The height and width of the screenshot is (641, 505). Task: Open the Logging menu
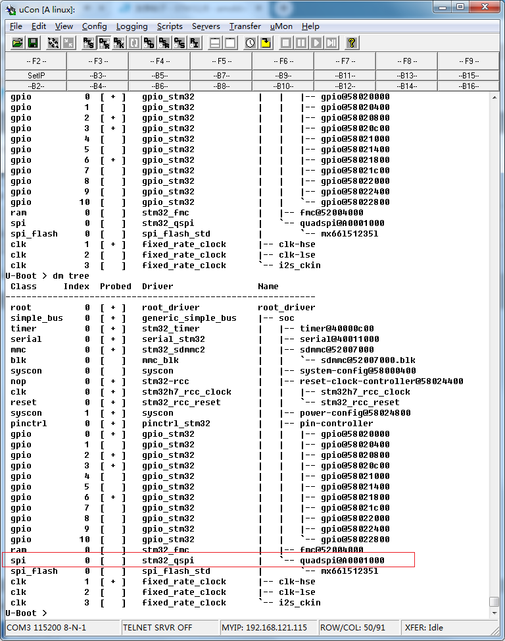[132, 26]
